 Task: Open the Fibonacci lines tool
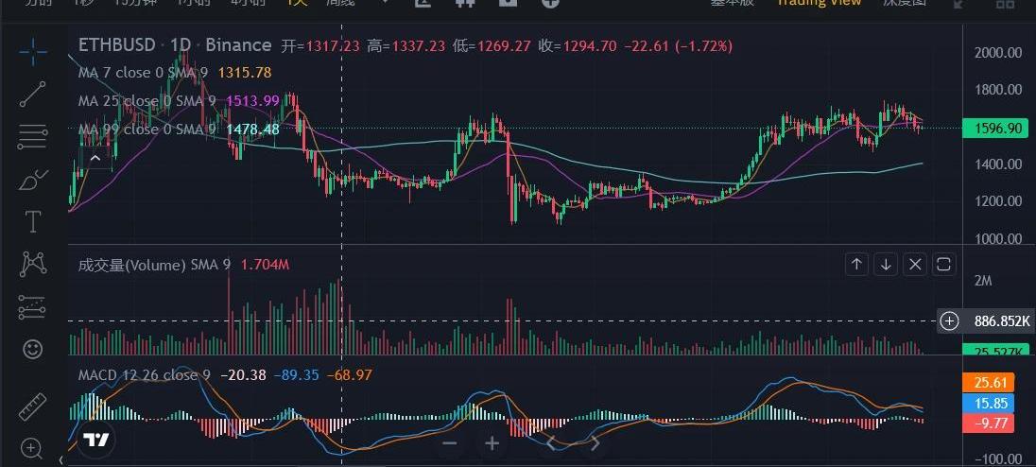[33, 137]
